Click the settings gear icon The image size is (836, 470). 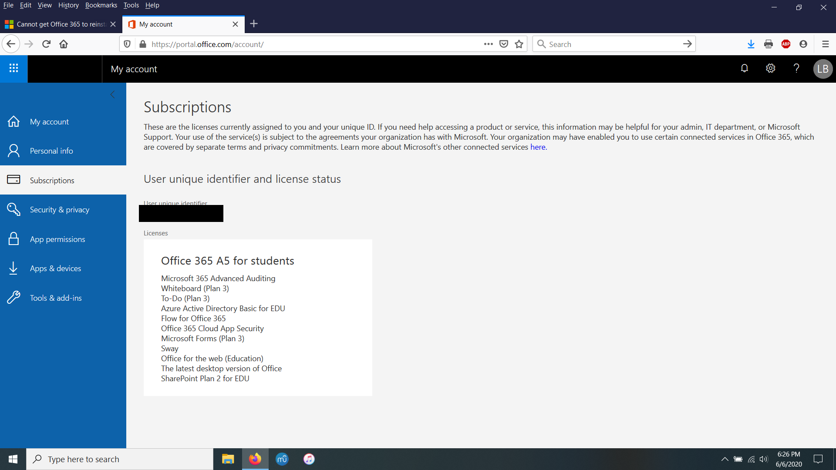coord(771,69)
